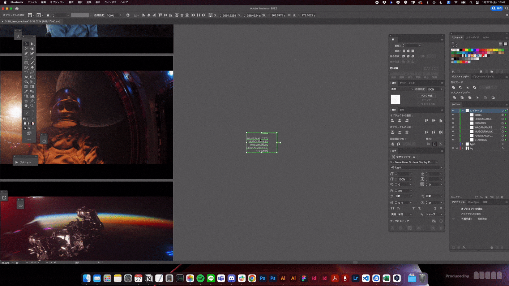Select the Rotate tool
Image resolution: width=509 pixels, height=286 pixels.
(26, 72)
